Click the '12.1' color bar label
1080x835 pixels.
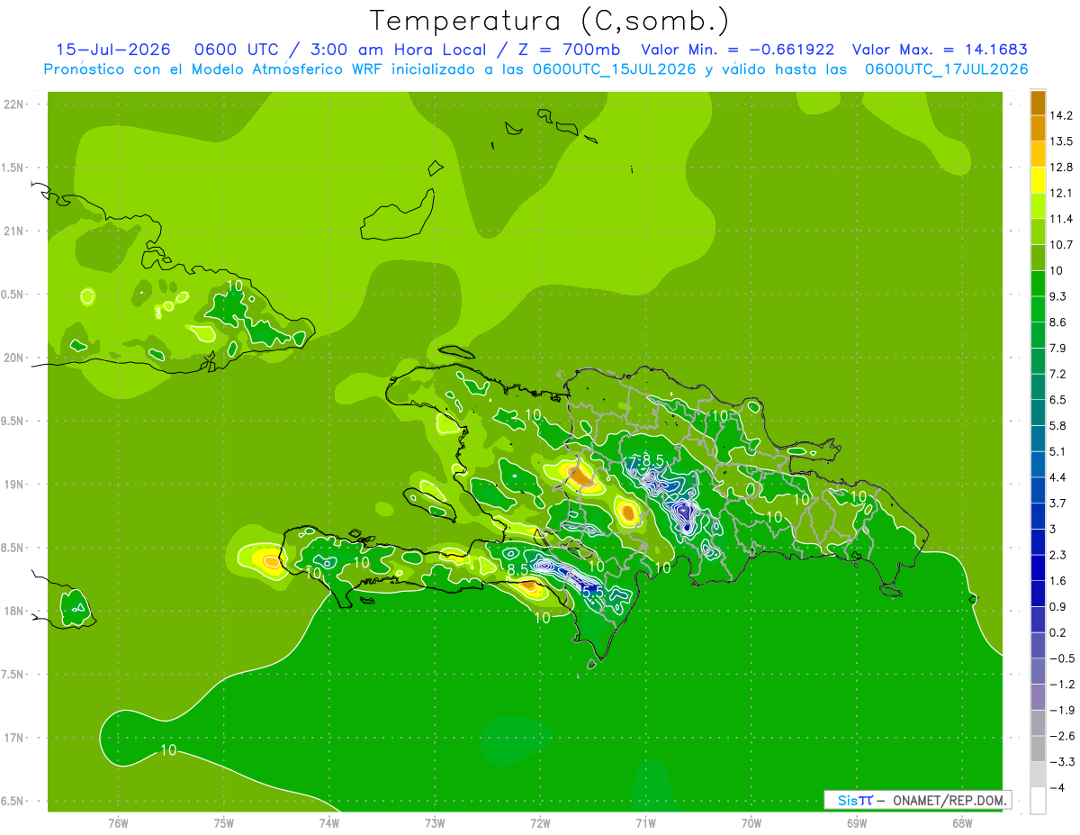[x=1063, y=193]
